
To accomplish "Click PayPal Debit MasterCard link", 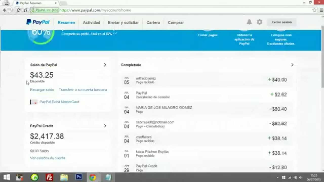I will 59,102.
